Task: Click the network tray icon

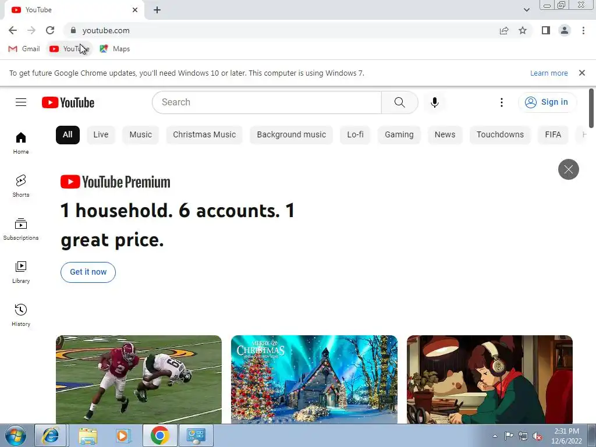Action: point(523,436)
